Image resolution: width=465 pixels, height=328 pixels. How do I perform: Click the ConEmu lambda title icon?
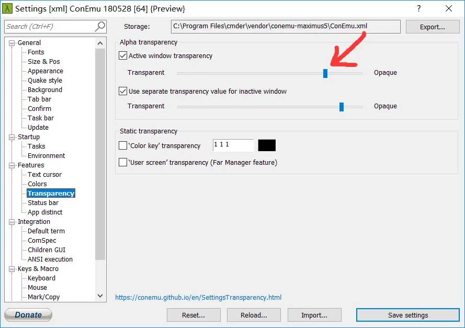(x=7, y=8)
